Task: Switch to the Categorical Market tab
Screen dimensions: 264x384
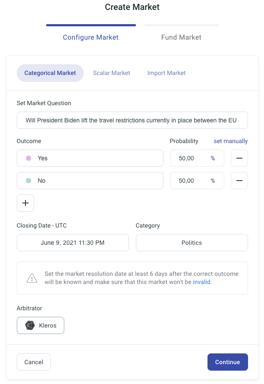Action: pos(50,73)
